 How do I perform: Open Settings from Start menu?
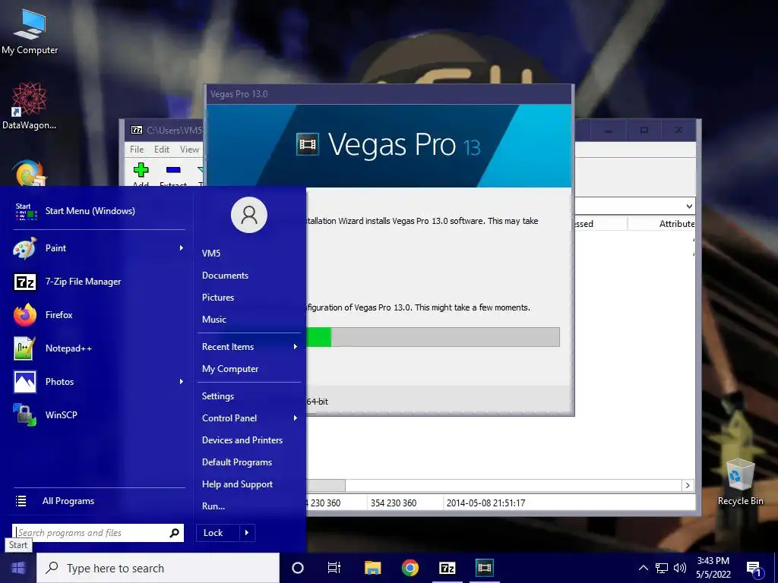point(218,396)
